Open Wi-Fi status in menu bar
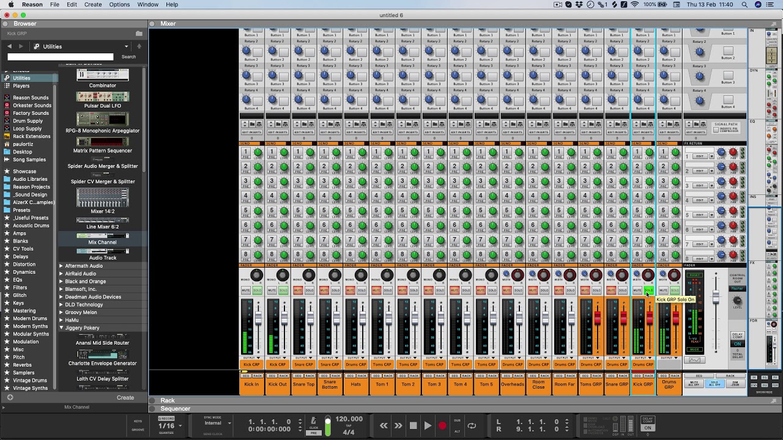The image size is (783, 440). tap(634, 4)
